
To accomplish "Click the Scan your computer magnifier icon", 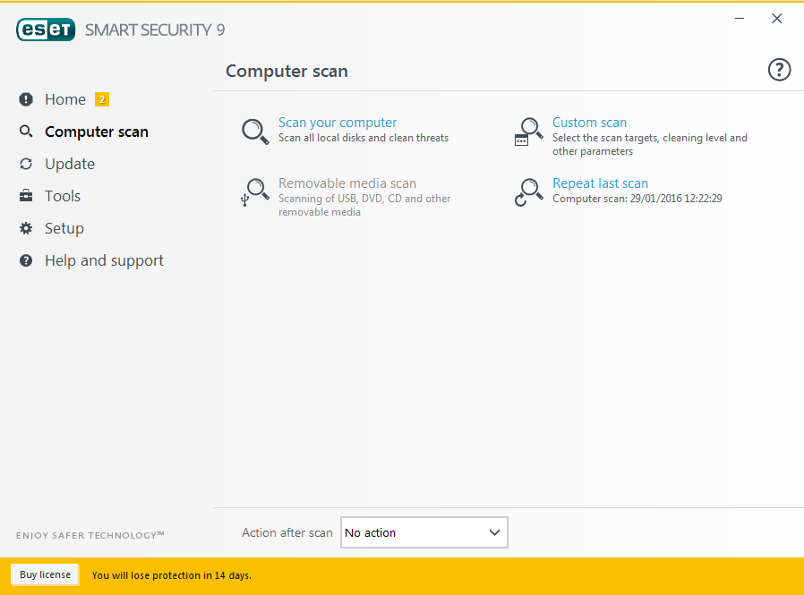I will (x=255, y=132).
